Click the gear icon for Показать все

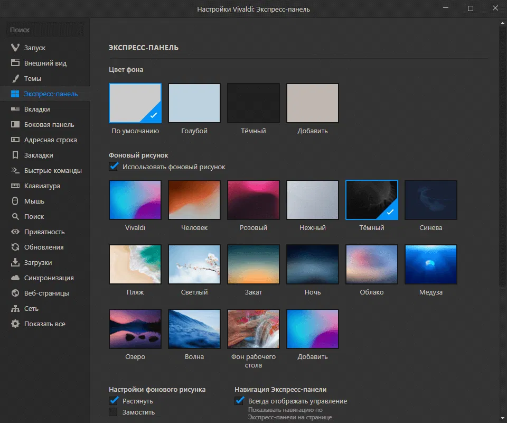coord(15,324)
